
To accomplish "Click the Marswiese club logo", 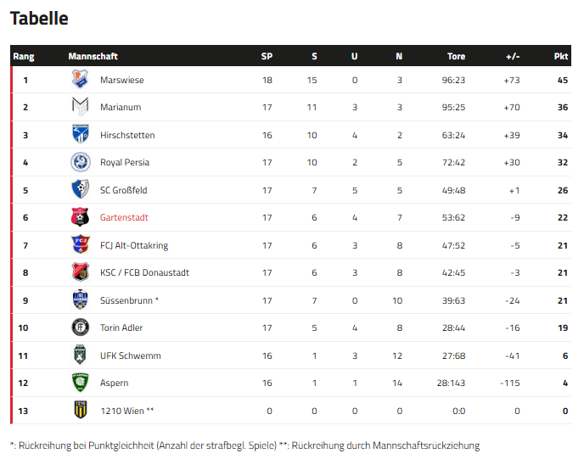I will coord(80,80).
